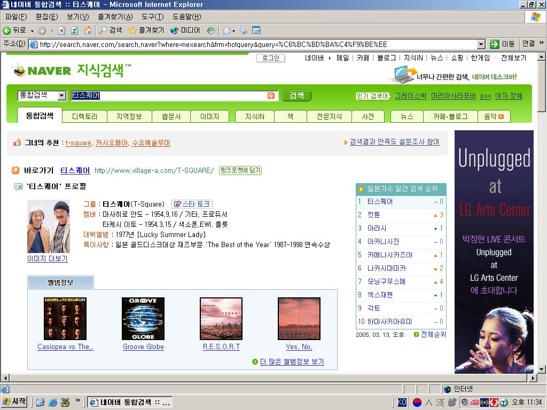Screen dimensions: 547x410
Task: Click the KO language indicator in taskbar
Action: click(x=402, y=403)
